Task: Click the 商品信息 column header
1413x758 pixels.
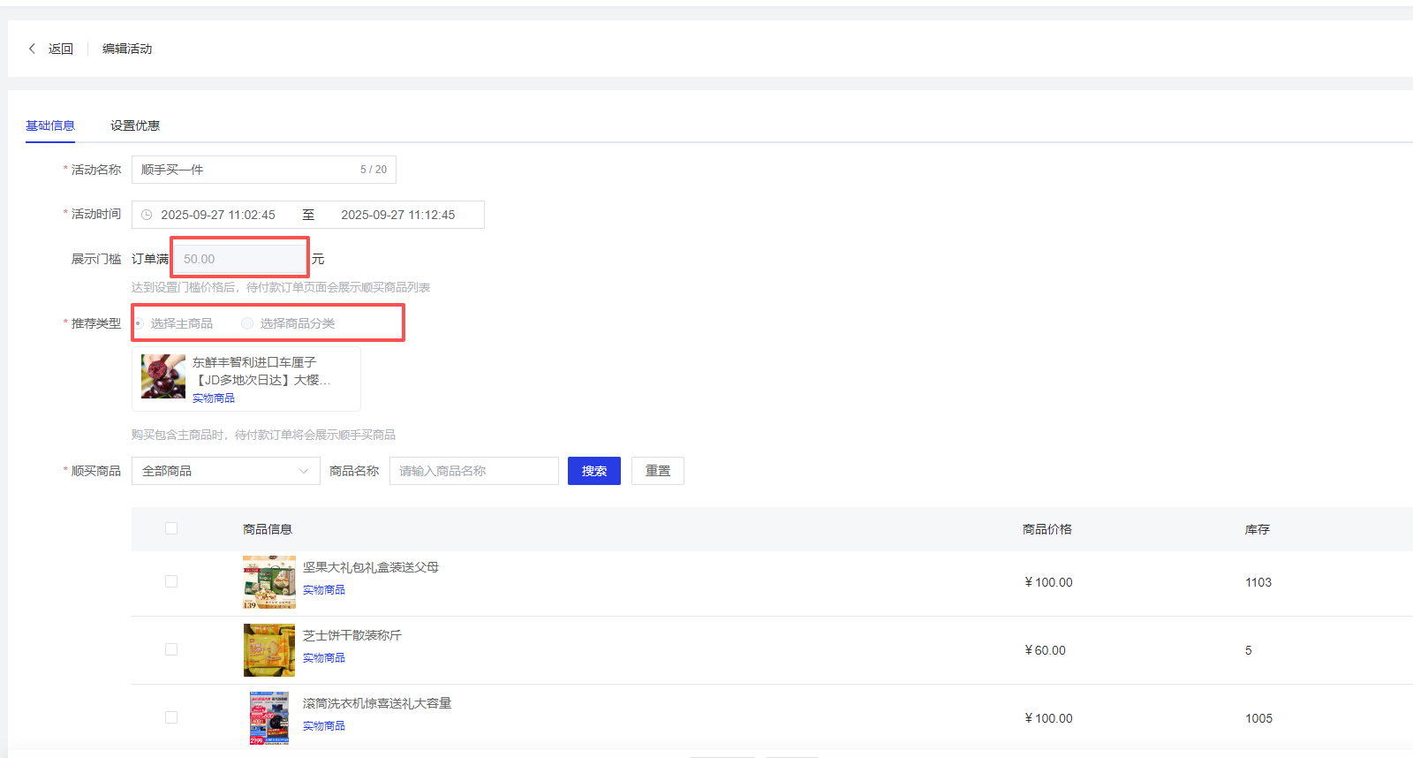Action: tap(268, 529)
